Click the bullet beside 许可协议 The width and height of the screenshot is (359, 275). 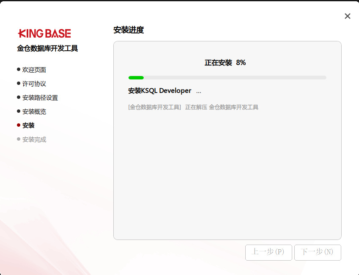pyautogui.click(x=19, y=83)
